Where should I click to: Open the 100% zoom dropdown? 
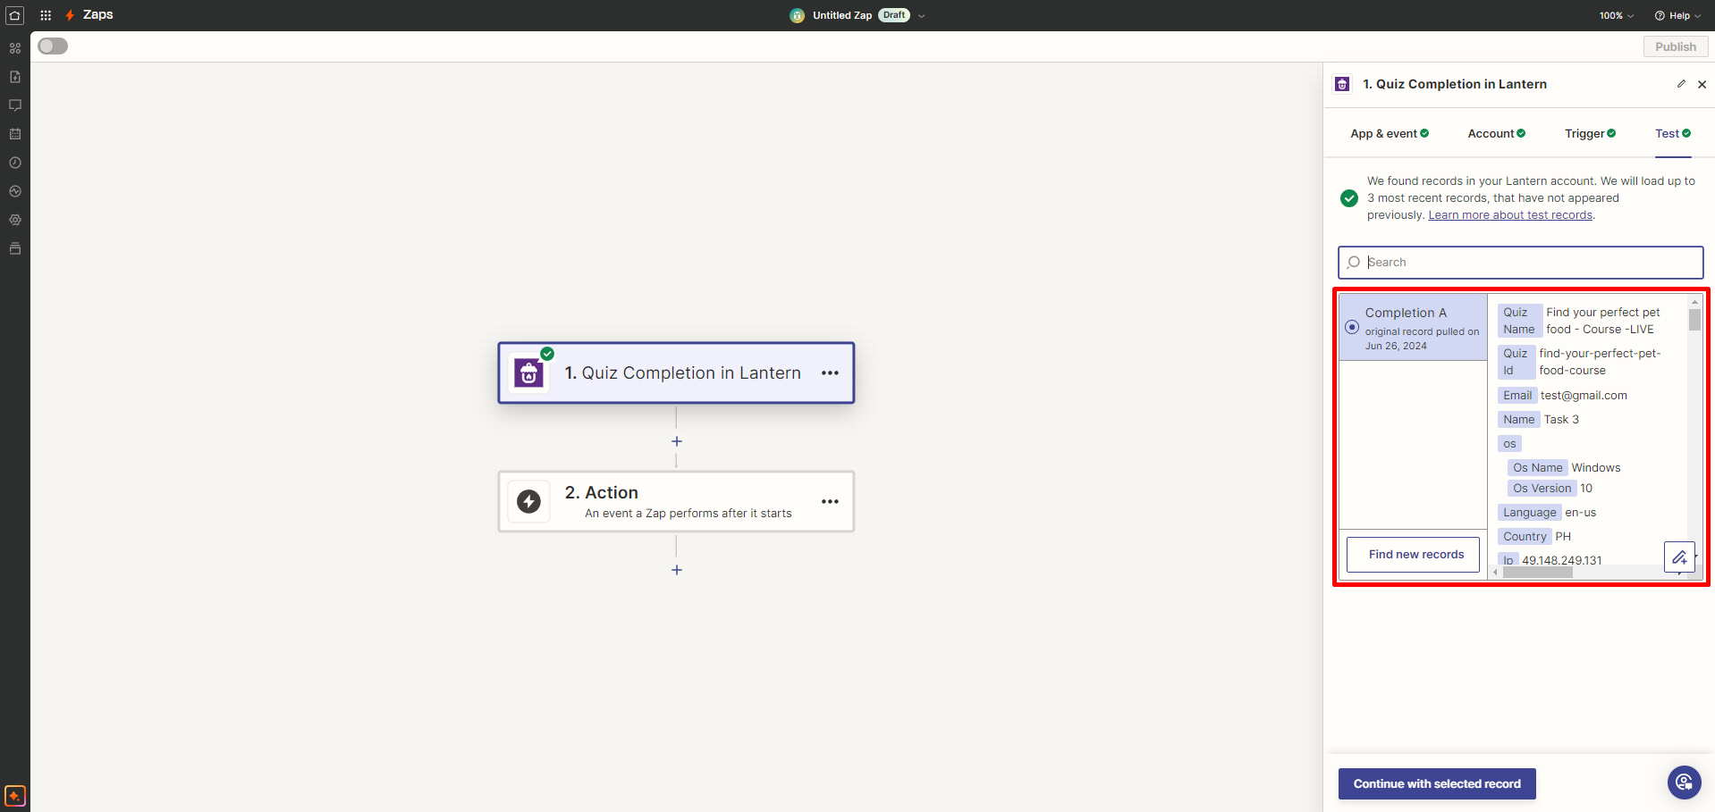click(1616, 16)
